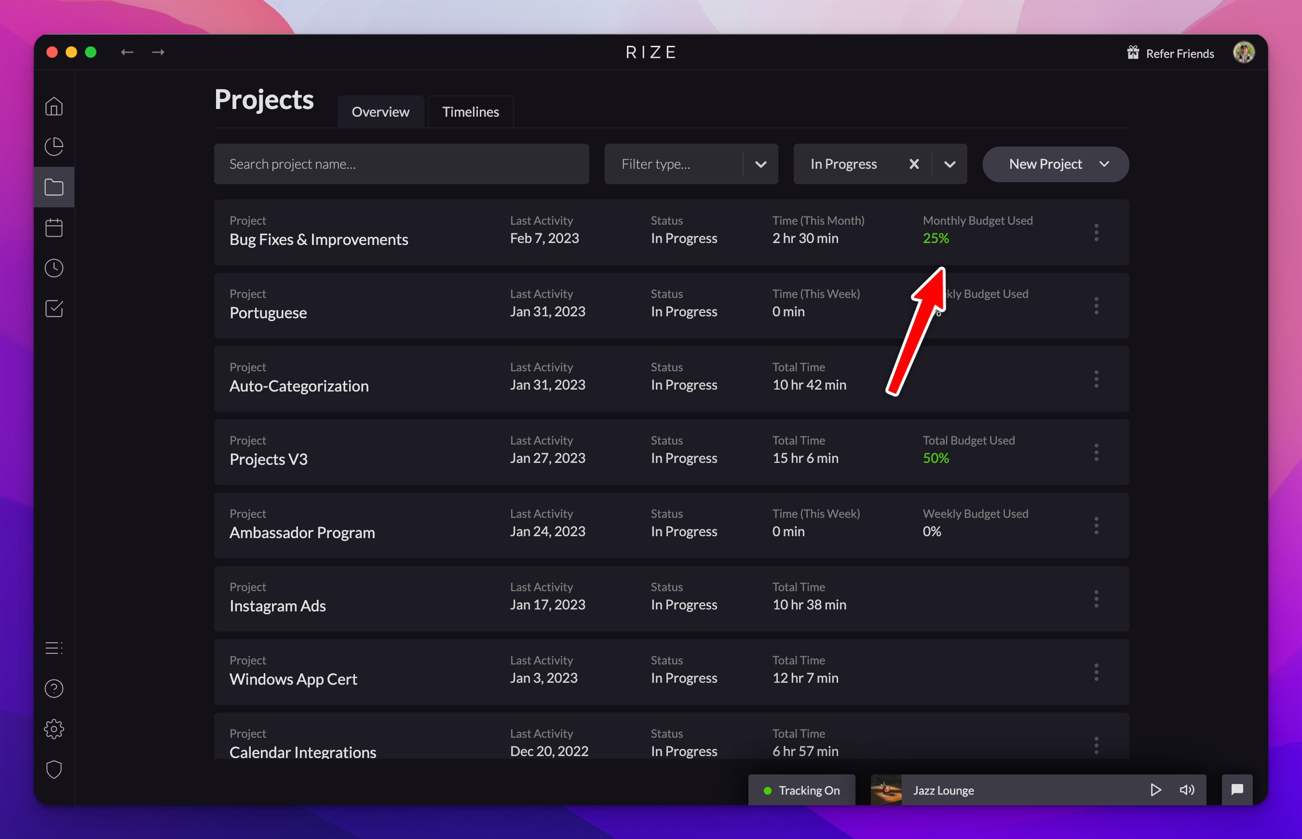Open more options for Calendar Integrations

1096,745
